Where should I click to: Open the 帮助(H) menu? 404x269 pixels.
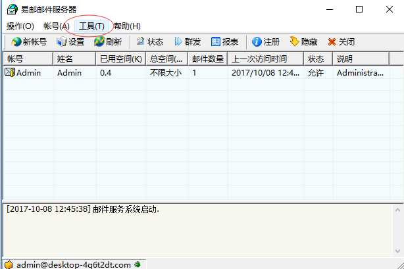tap(127, 26)
